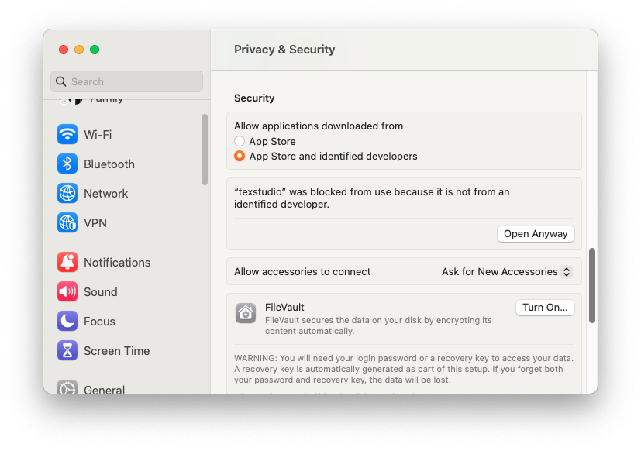Select the Focus moon icon
Image resolution: width=641 pixels, height=451 pixels.
point(67,321)
